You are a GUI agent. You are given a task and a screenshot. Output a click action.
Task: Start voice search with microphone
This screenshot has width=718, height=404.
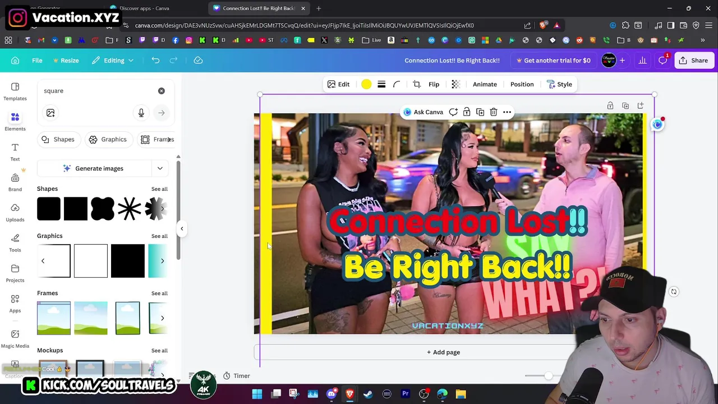tap(141, 113)
